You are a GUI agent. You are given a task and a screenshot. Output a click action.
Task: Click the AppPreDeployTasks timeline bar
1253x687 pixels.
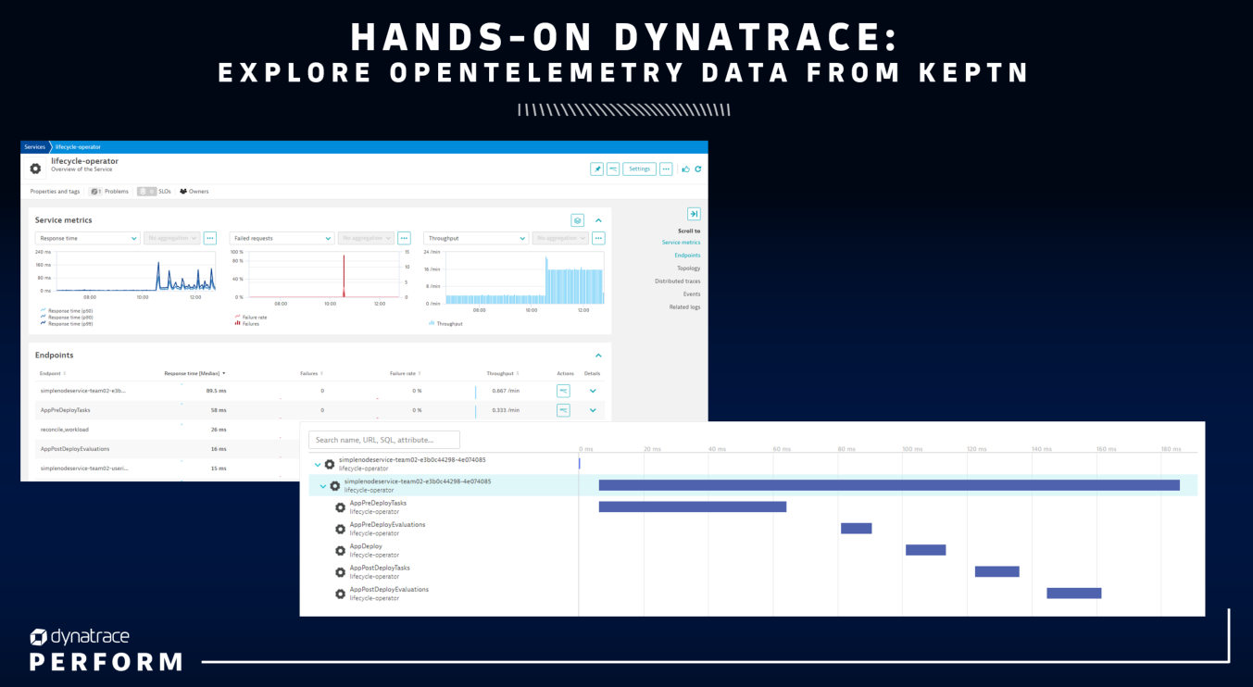[693, 506]
